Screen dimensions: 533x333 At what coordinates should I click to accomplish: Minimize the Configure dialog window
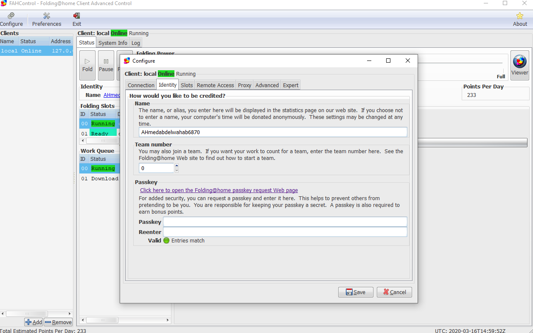tap(368, 61)
